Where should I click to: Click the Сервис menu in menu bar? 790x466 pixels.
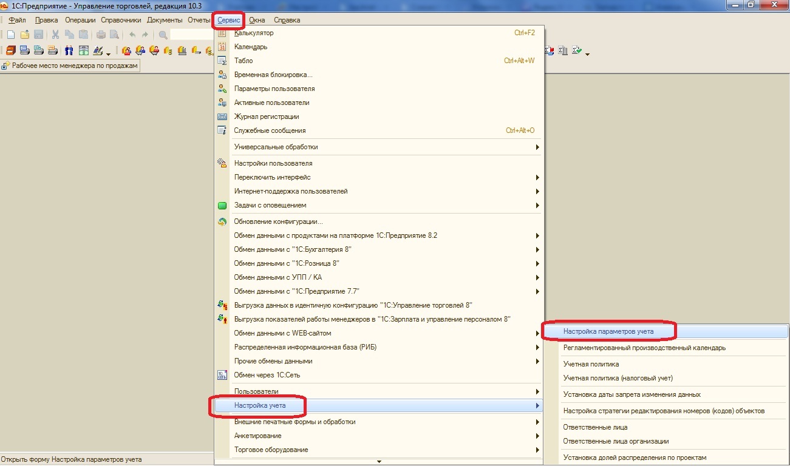coord(229,20)
